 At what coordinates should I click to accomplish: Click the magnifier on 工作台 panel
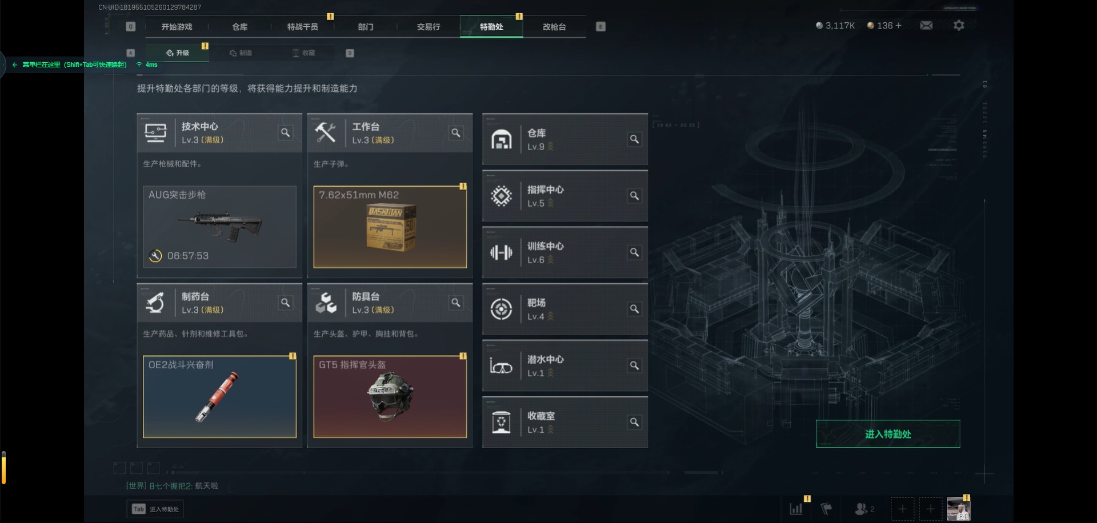coord(455,133)
